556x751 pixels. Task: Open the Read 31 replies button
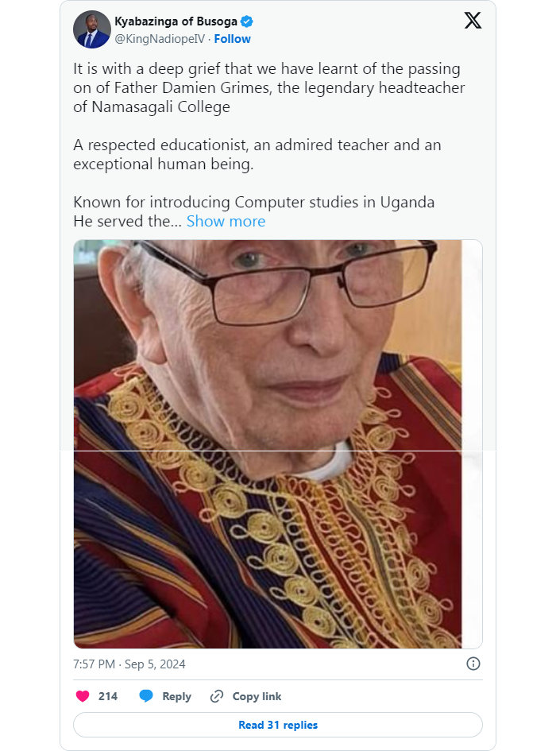click(277, 725)
